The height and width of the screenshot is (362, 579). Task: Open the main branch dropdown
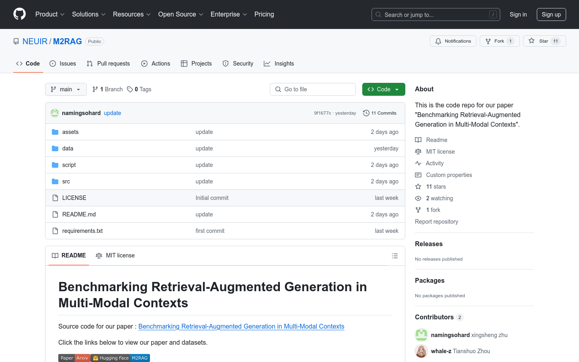point(66,89)
